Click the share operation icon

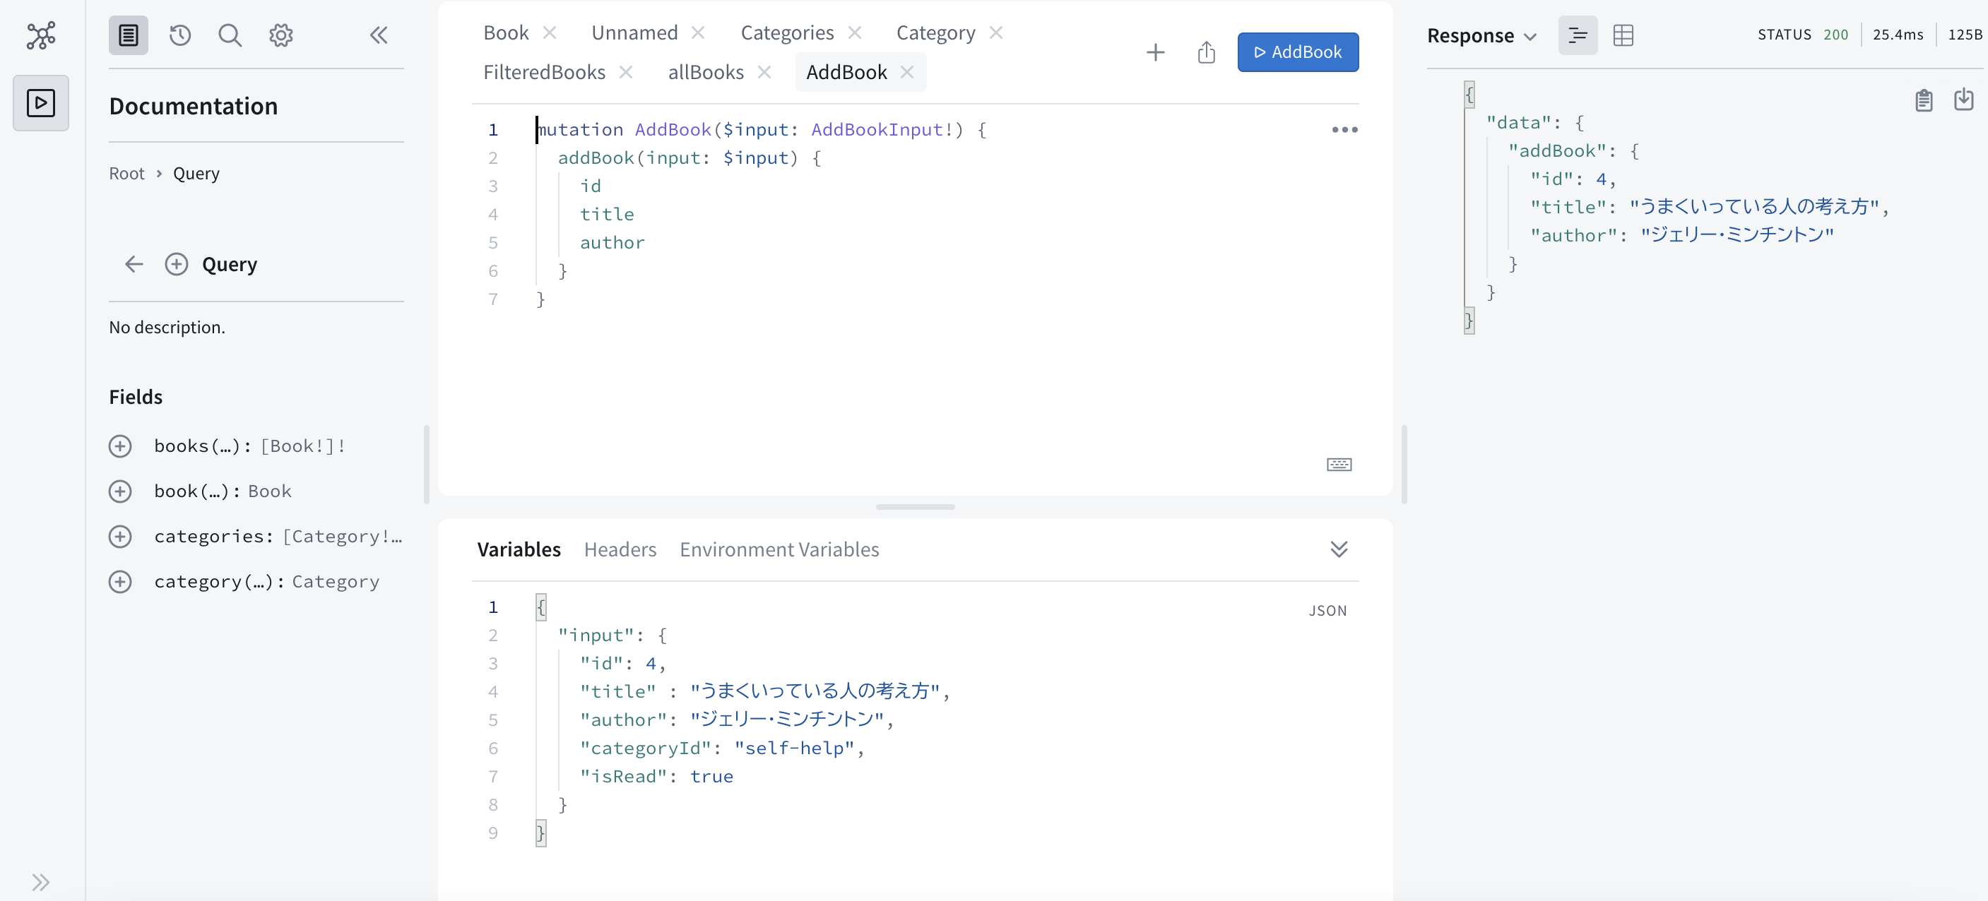click(x=1206, y=52)
